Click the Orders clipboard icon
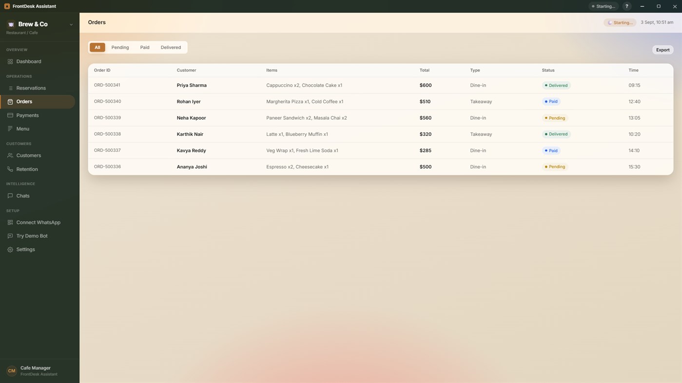Image resolution: width=682 pixels, height=383 pixels. click(10, 102)
